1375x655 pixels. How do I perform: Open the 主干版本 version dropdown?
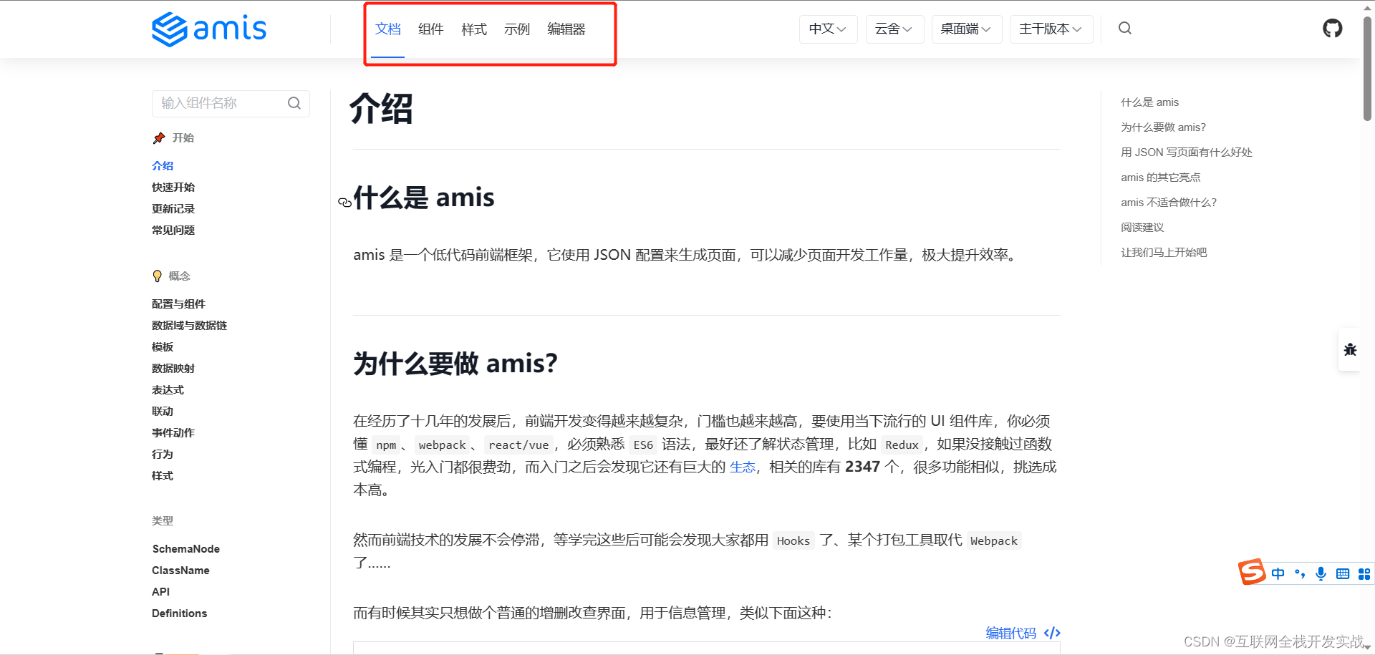1051,29
